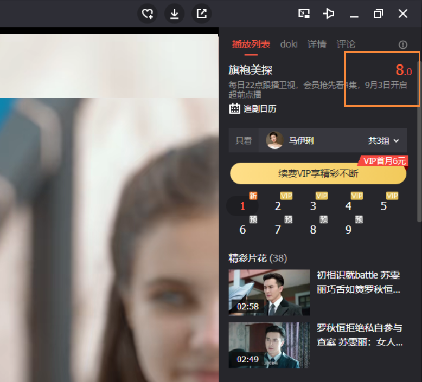Pin the window on top

328,14
